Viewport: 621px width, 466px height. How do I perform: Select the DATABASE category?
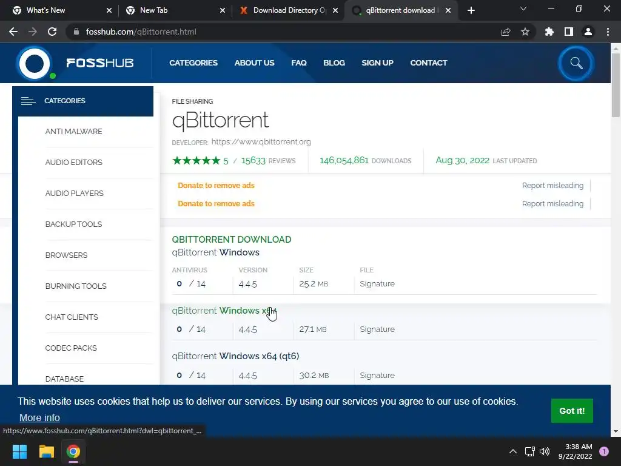(64, 379)
